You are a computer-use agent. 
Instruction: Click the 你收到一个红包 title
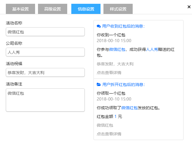click(111, 35)
